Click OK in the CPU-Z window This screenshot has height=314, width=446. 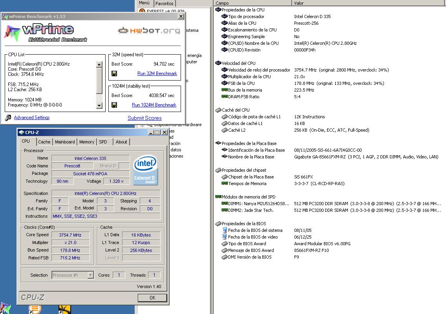152,298
